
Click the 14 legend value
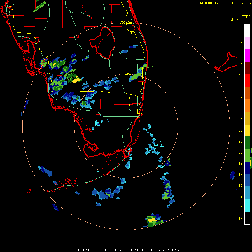click(x=241, y=174)
